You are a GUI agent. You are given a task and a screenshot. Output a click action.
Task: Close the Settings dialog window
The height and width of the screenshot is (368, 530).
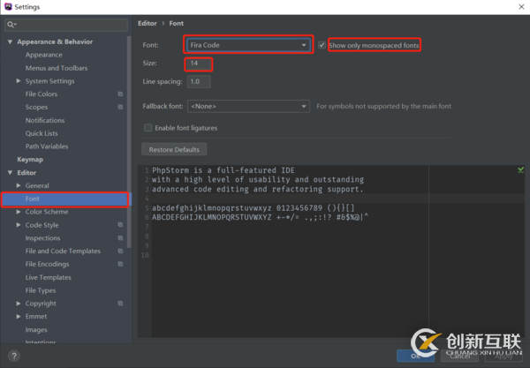click(x=521, y=7)
